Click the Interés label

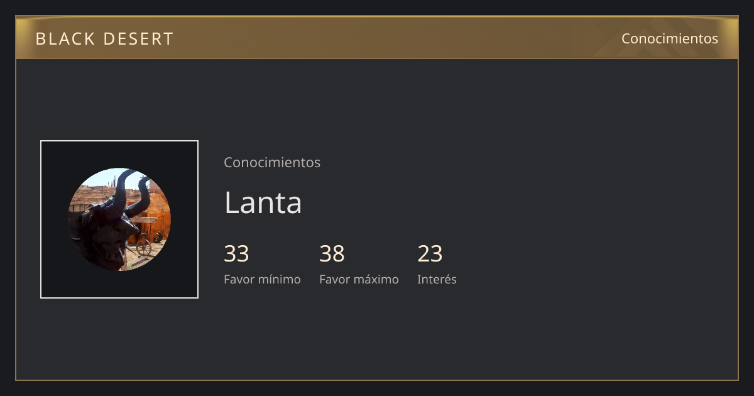(437, 279)
